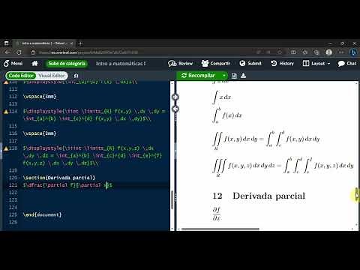360x270 pixels.
Task: Refresh the browser page
Action: coord(19,52)
